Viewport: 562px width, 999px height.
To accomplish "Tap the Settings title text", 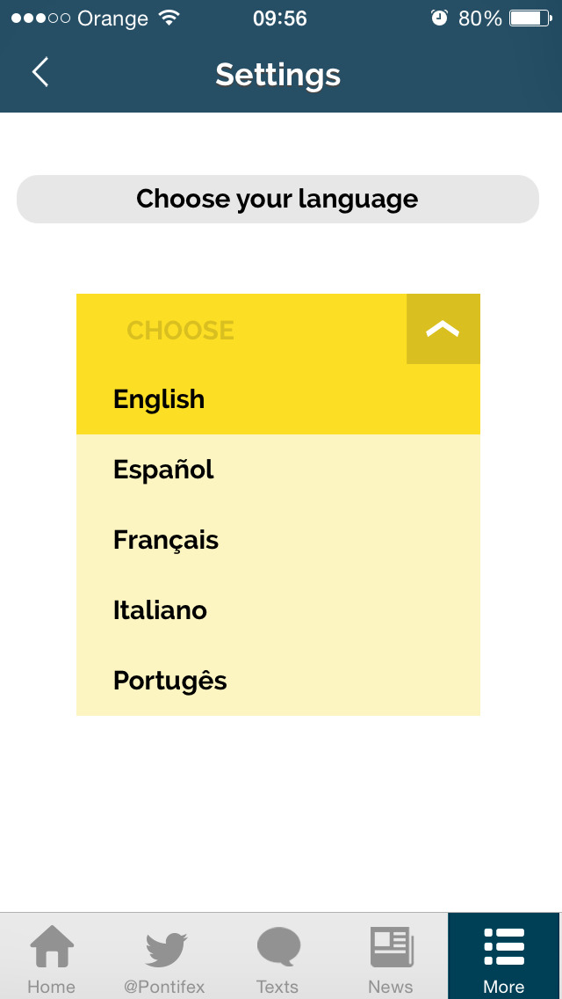I will [278, 75].
